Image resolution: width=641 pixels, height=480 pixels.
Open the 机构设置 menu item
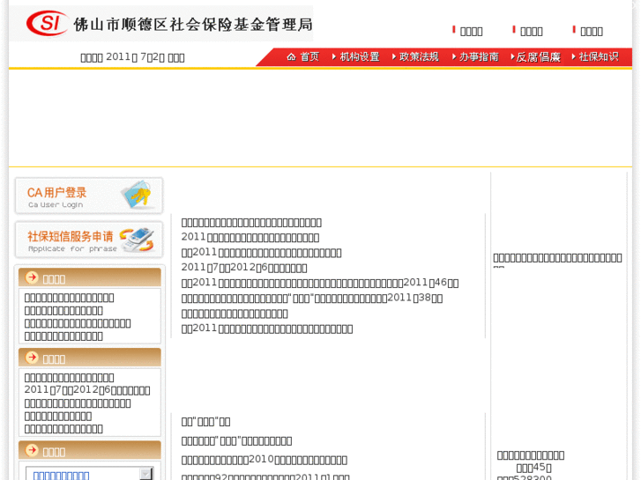click(x=360, y=56)
